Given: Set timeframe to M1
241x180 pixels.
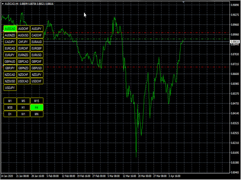Looking at the screenshot, I should (10, 101).
